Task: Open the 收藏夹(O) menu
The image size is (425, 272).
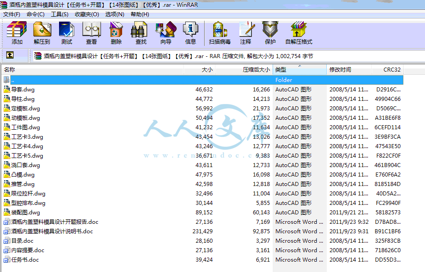Action: pos(87,14)
